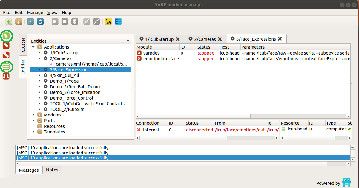Viewport: 359px width, 188px height.
Task: Select Demo_2/Red-Ball_Demo in the applications tree
Action: (x=75, y=87)
